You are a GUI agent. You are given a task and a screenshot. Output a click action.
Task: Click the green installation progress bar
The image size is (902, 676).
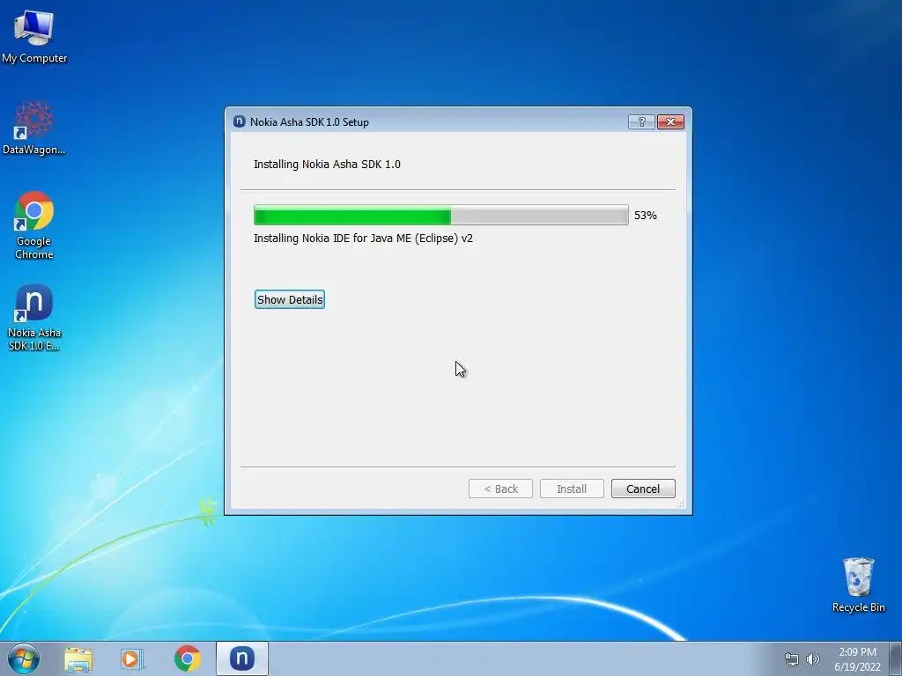(x=441, y=215)
